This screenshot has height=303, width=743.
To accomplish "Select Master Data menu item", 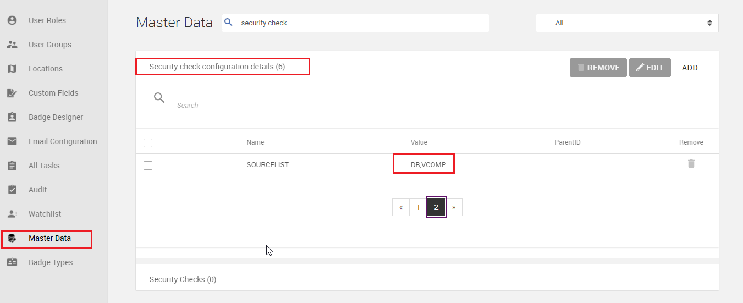I will click(x=49, y=238).
